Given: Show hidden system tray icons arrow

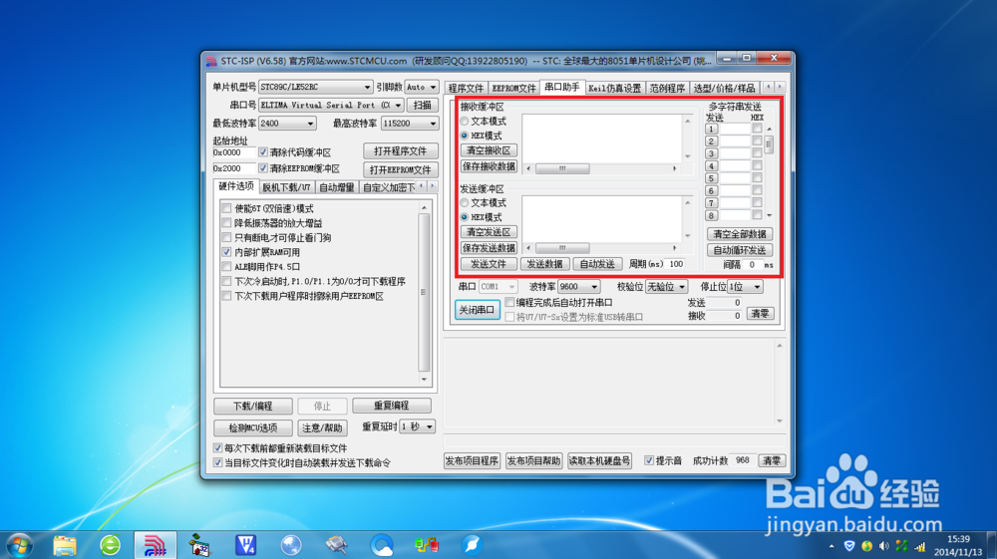Looking at the screenshot, I should click(831, 546).
